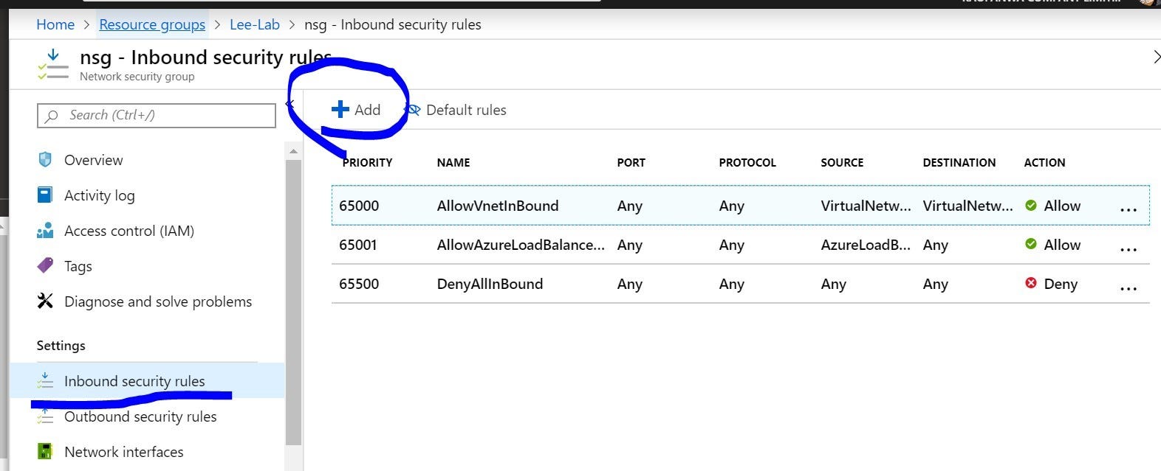The image size is (1161, 471).
Task: Click Deny action text in DenyAllInBound row
Action: coord(1061,284)
